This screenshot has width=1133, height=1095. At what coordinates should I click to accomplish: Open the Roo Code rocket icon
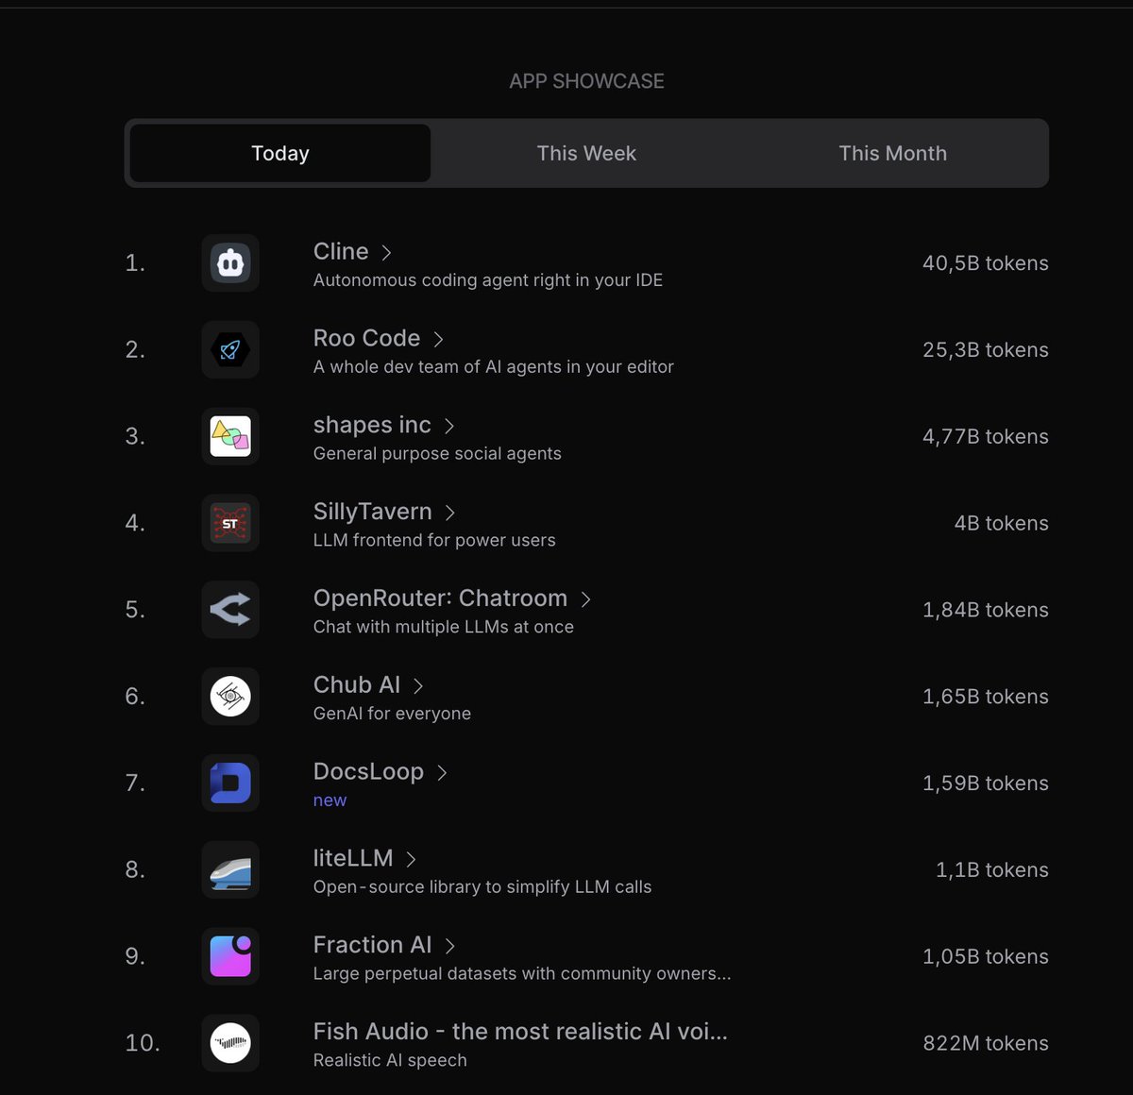tap(230, 350)
